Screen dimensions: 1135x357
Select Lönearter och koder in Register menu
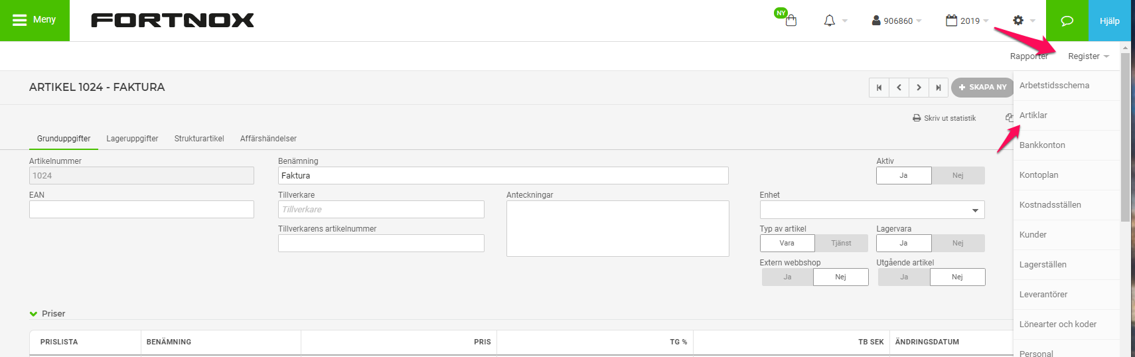tap(1067, 324)
